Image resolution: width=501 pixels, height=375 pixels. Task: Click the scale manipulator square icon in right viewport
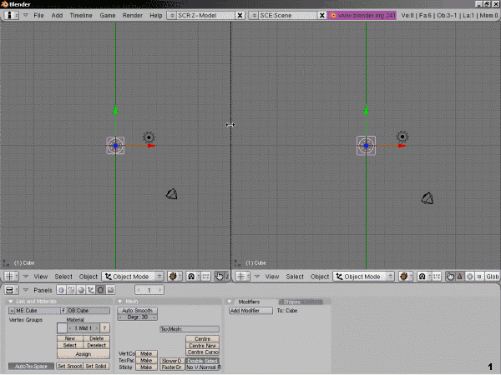479,276
